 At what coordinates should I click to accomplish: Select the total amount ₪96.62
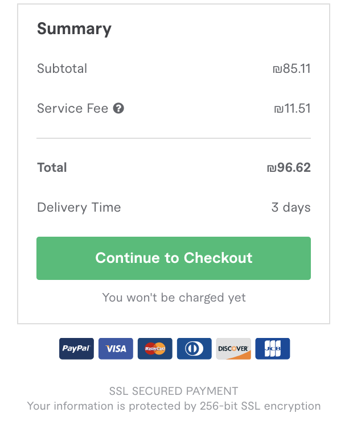pos(289,167)
